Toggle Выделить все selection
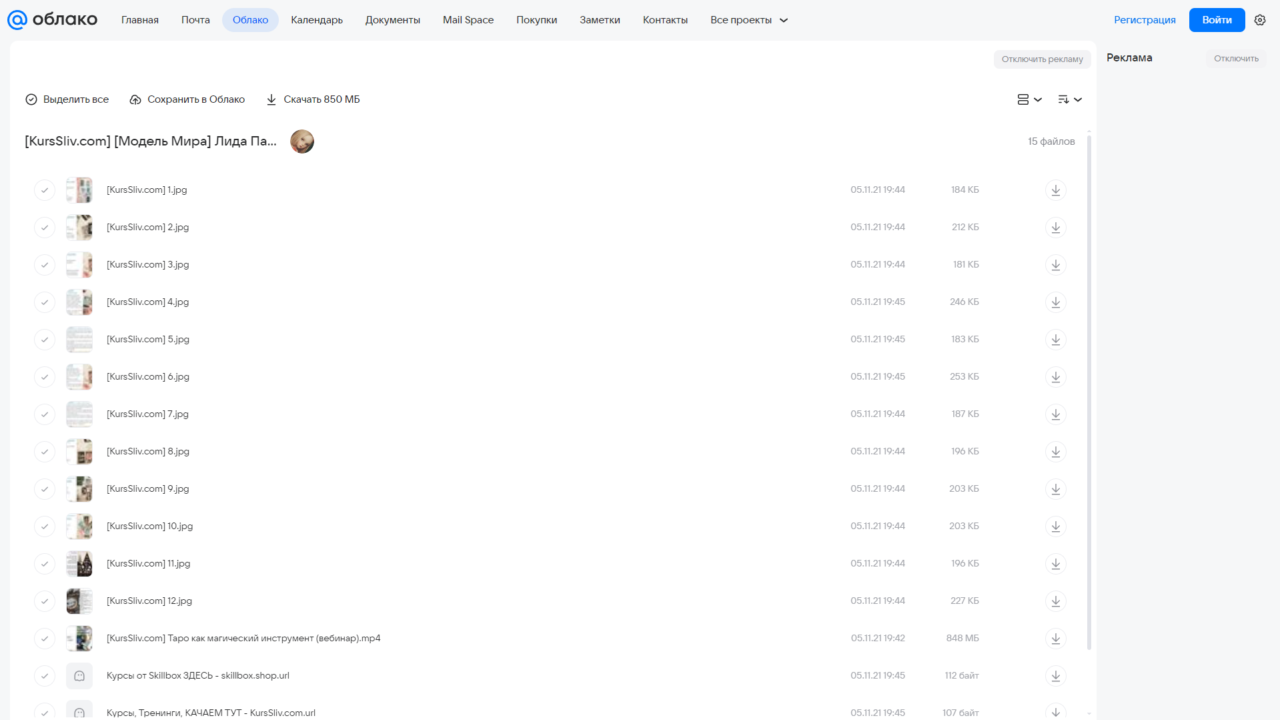The width and height of the screenshot is (1280, 720). point(67,99)
